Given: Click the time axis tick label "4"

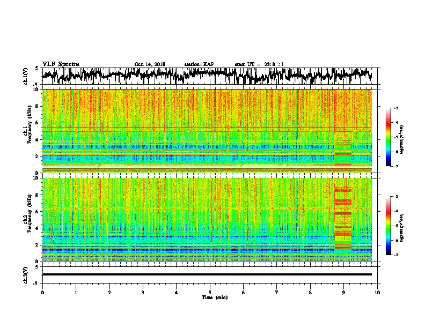Looking at the screenshot, I should point(177,293).
